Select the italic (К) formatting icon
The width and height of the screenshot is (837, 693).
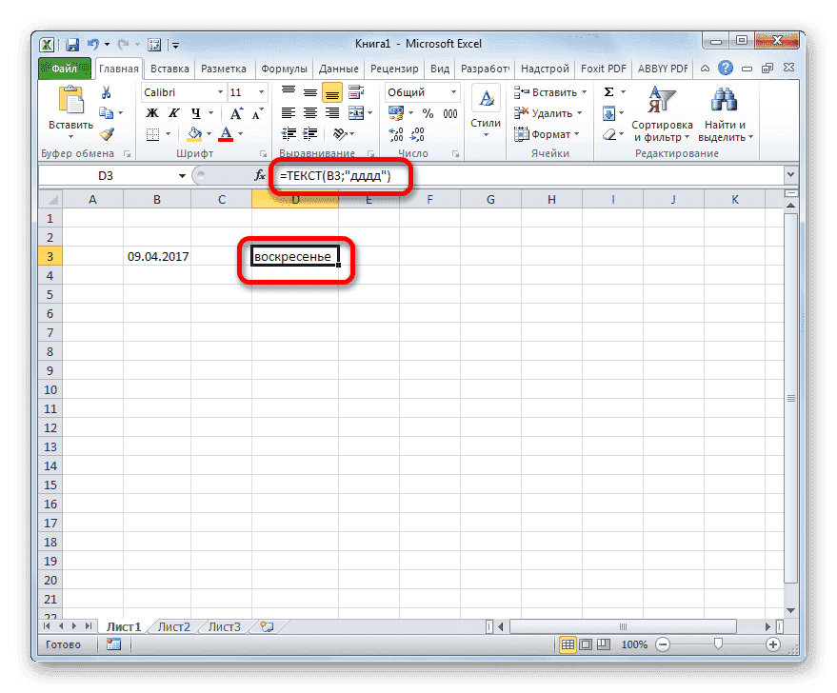174,112
